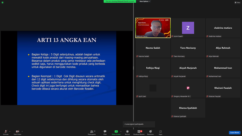Open the Chat panel
The height and width of the screenshot is (136, 242).
coord(105,132)
